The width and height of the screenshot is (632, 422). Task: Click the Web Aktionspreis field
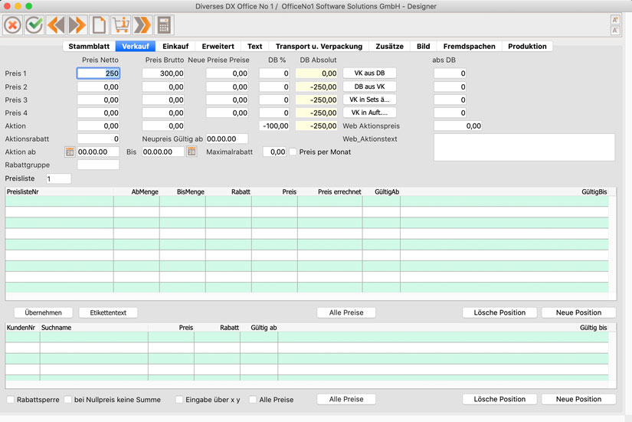(458, 126)
